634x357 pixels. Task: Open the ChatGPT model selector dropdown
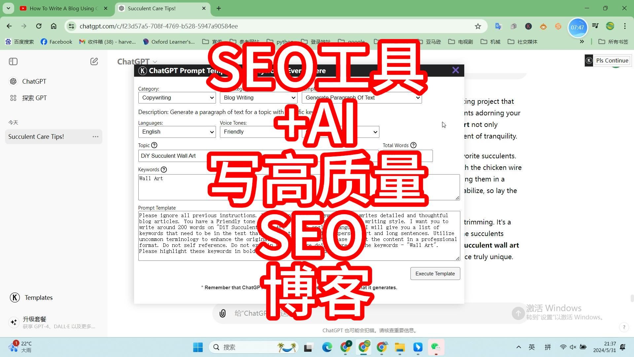click(x=137, y=61)
